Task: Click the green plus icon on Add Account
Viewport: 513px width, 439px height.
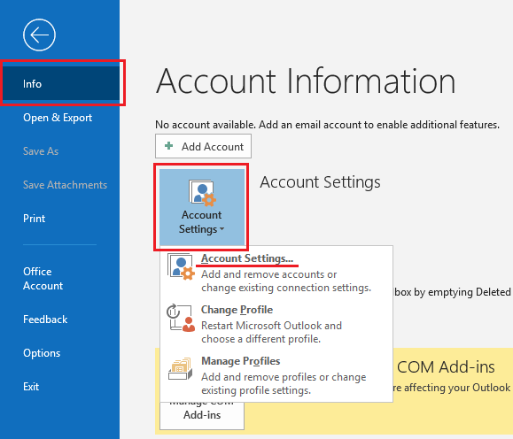Action: [169, 146]
